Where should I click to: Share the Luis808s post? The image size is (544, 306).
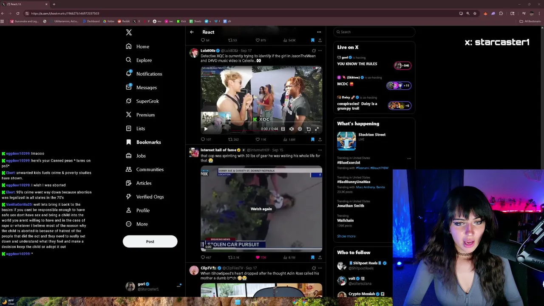click(x=320, y=139)
